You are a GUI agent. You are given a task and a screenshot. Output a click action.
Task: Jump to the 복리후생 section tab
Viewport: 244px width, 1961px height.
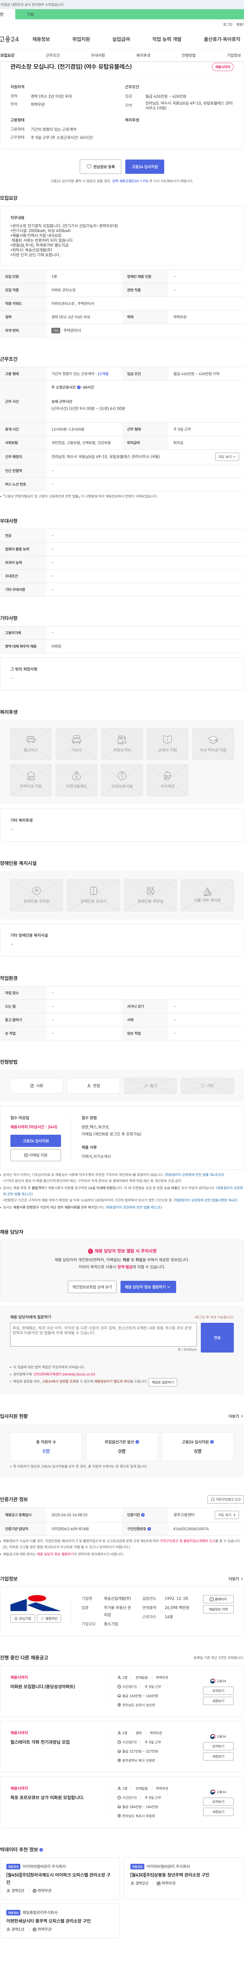coord(143,55)
